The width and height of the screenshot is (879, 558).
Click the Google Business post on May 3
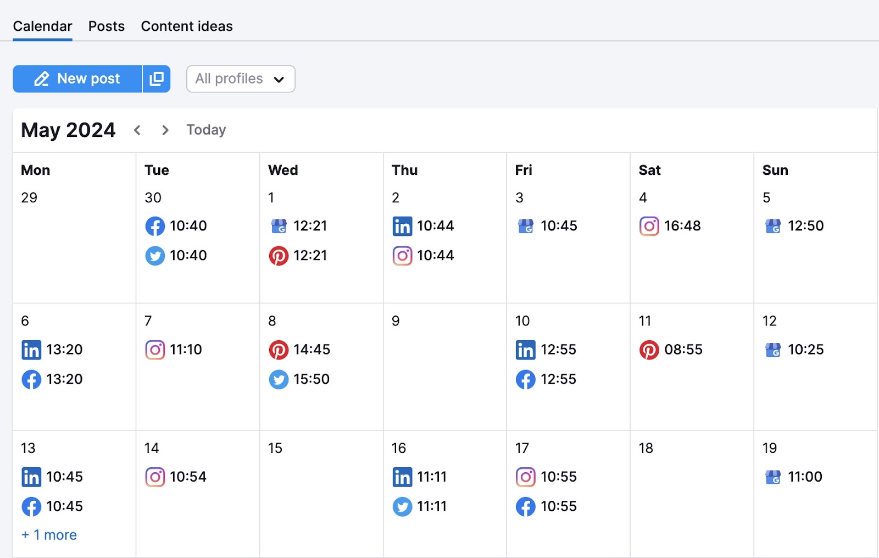pyautogui.click(x=547, y=226)
